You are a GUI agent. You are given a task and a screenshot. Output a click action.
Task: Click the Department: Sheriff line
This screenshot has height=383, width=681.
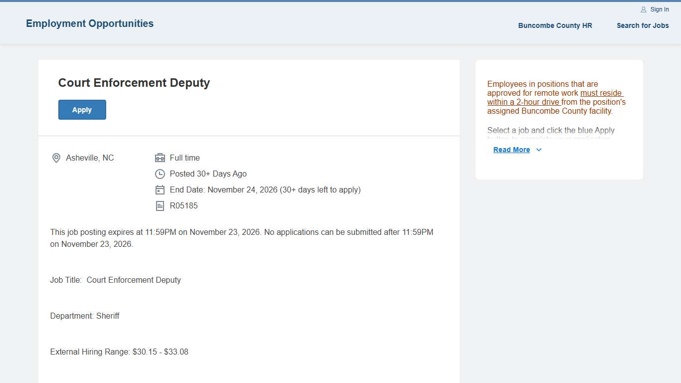[85, 316]
